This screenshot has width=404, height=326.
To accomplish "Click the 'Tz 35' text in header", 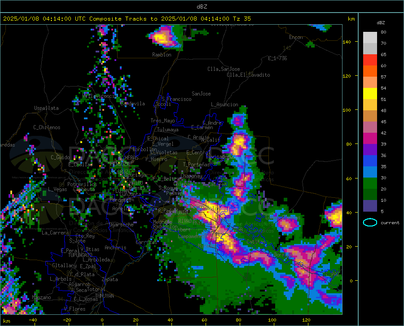I will pyautogui.click(x=242, y=18).
